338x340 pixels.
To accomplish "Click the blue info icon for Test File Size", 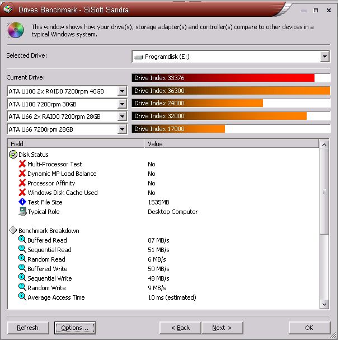I will [22, 202].
